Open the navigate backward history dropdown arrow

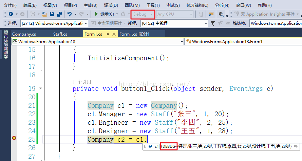(x=17, y=14)
